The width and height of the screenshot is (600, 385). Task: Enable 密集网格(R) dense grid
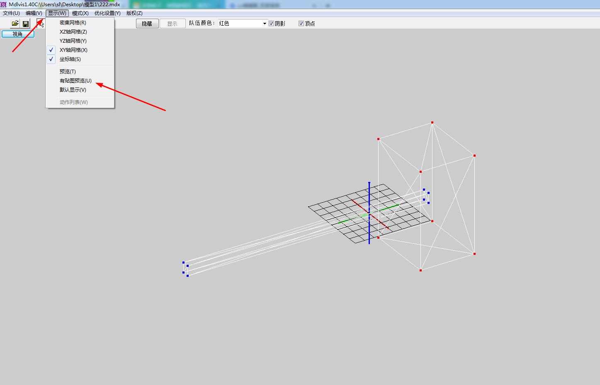(x=73, y=23)
